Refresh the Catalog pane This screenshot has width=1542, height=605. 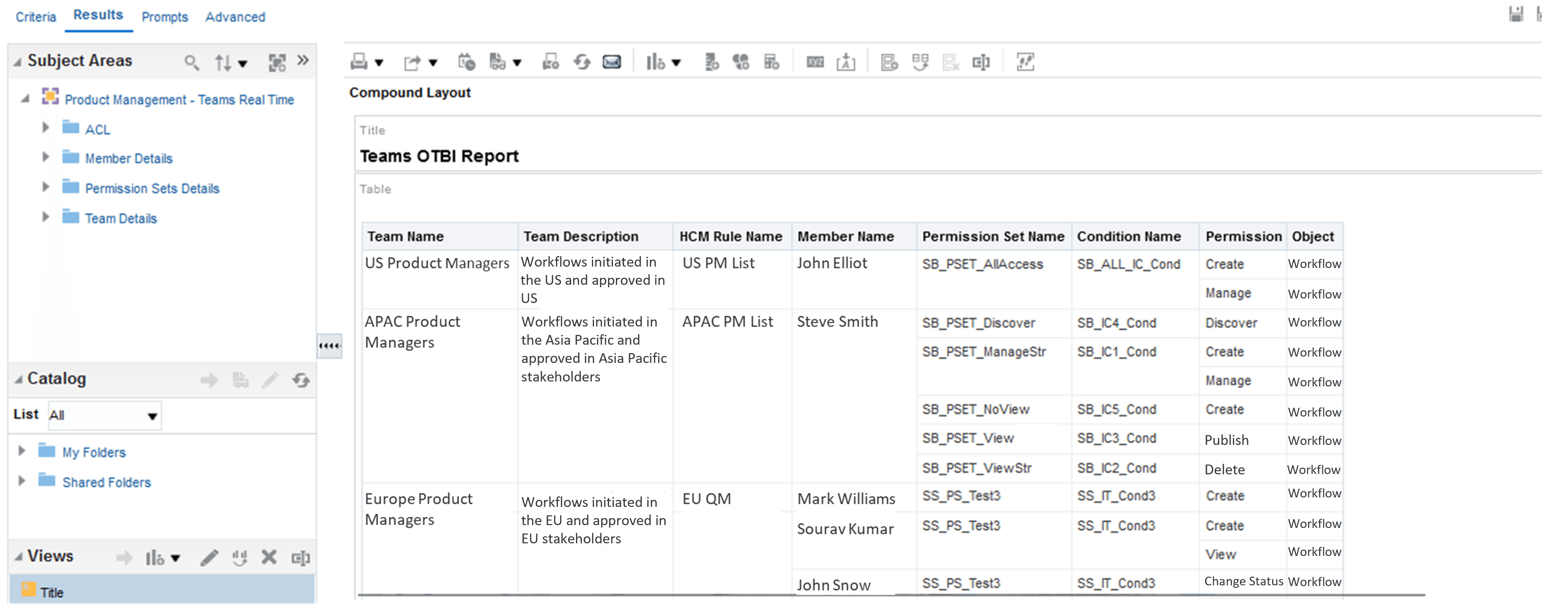coord(301,380)
